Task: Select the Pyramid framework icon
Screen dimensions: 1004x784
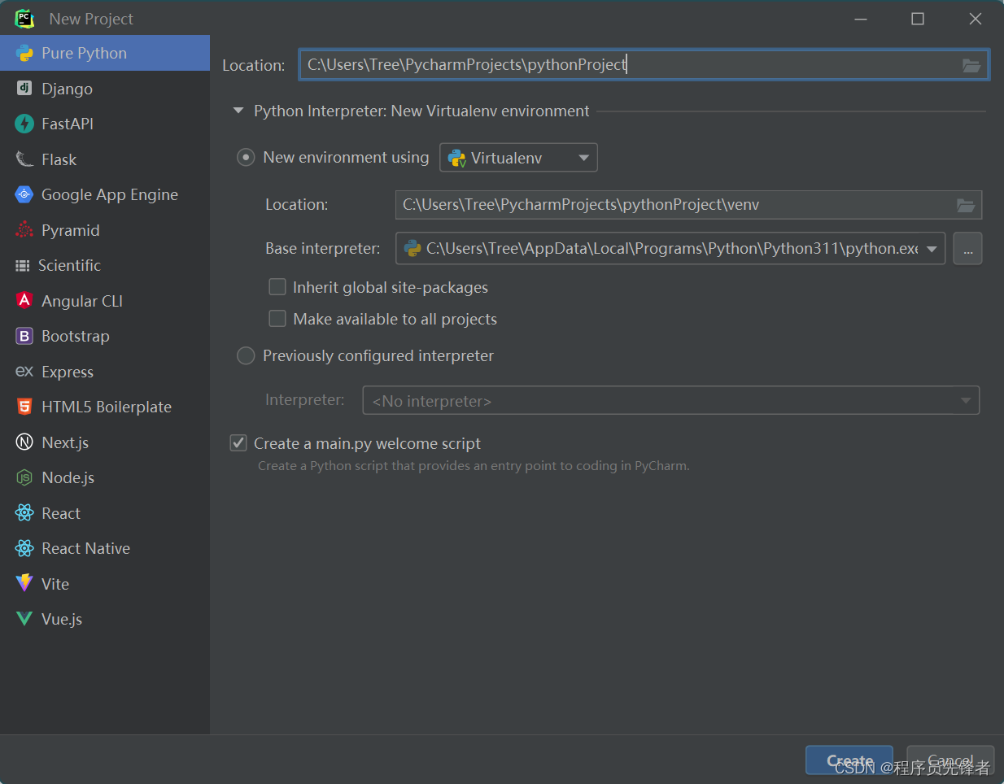Action: pyautogui.click(x=24, y=230)
